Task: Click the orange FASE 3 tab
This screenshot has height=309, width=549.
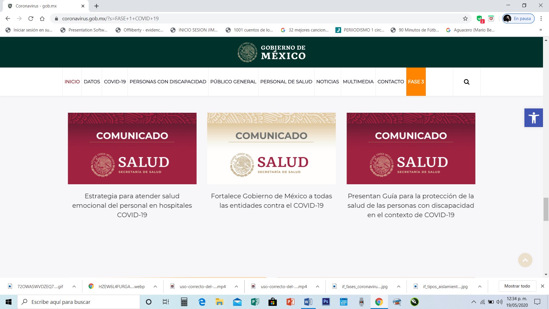Action: tap(416, 82)
